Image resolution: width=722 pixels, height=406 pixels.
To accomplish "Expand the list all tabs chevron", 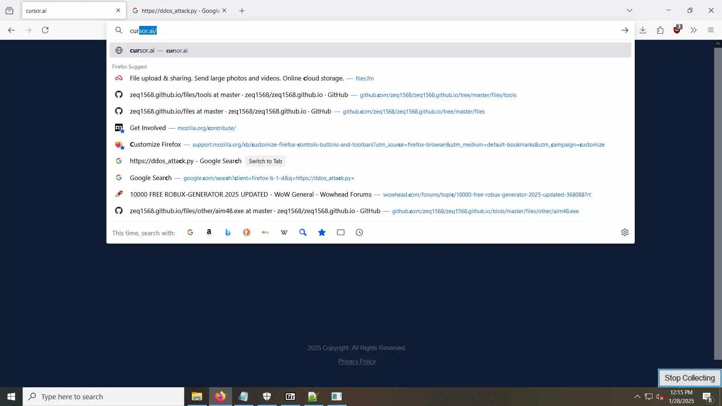I will pyautogui.click(x=629, y=11).
